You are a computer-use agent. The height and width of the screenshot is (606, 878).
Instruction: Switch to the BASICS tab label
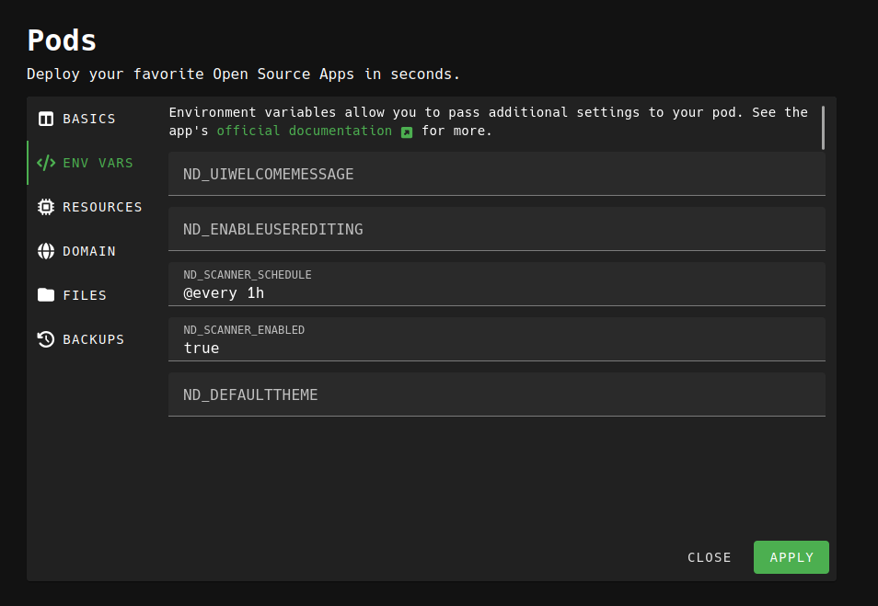tap(89, 119)
